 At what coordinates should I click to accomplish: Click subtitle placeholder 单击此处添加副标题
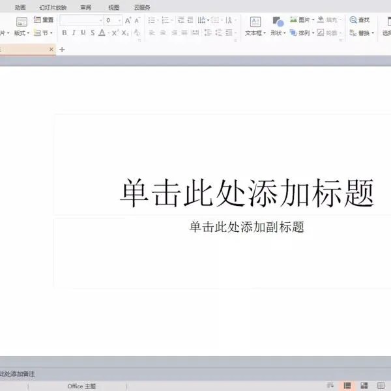tap(247, 227)
